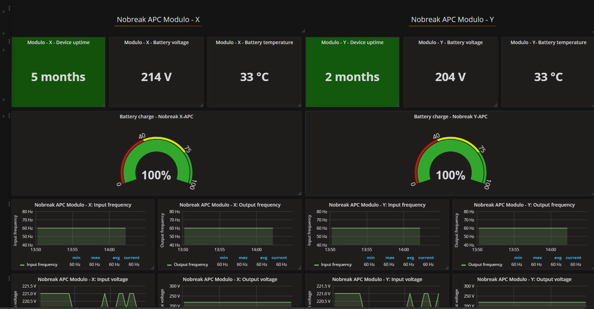Image resolution: width=594 pixels, height=309 pixels.
Task: Click the Nobreak APC Modulo - X heading
Action: pos(158,20)
